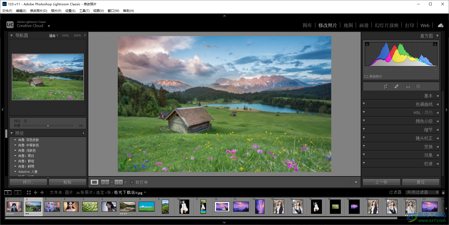Screen dimensions: 449x225
Task: Go forward with filmstrip right arrow
Action: (42, 192)
